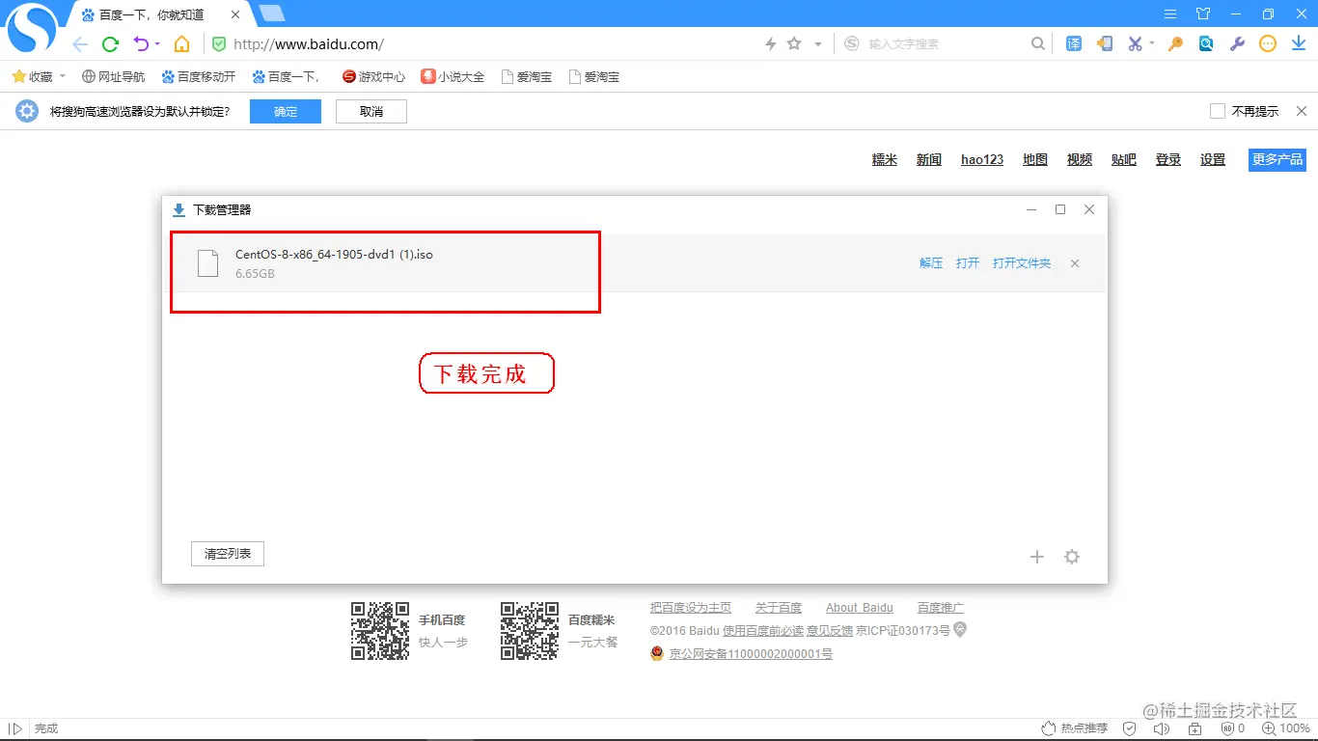1318x741 pixels.
Task: Open the 百度移动开 bookmark
Action: [198, 76]
